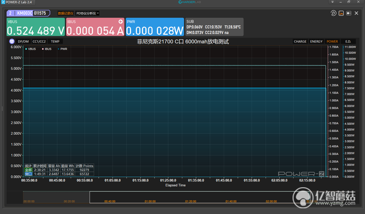
Task: Click the blue 窗口 statistics row label
Action: coord(28,174)
